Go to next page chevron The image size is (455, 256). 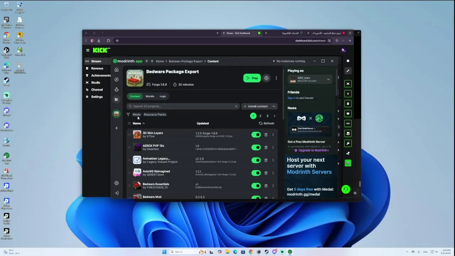pyautogui.click(x=274, y=116)
